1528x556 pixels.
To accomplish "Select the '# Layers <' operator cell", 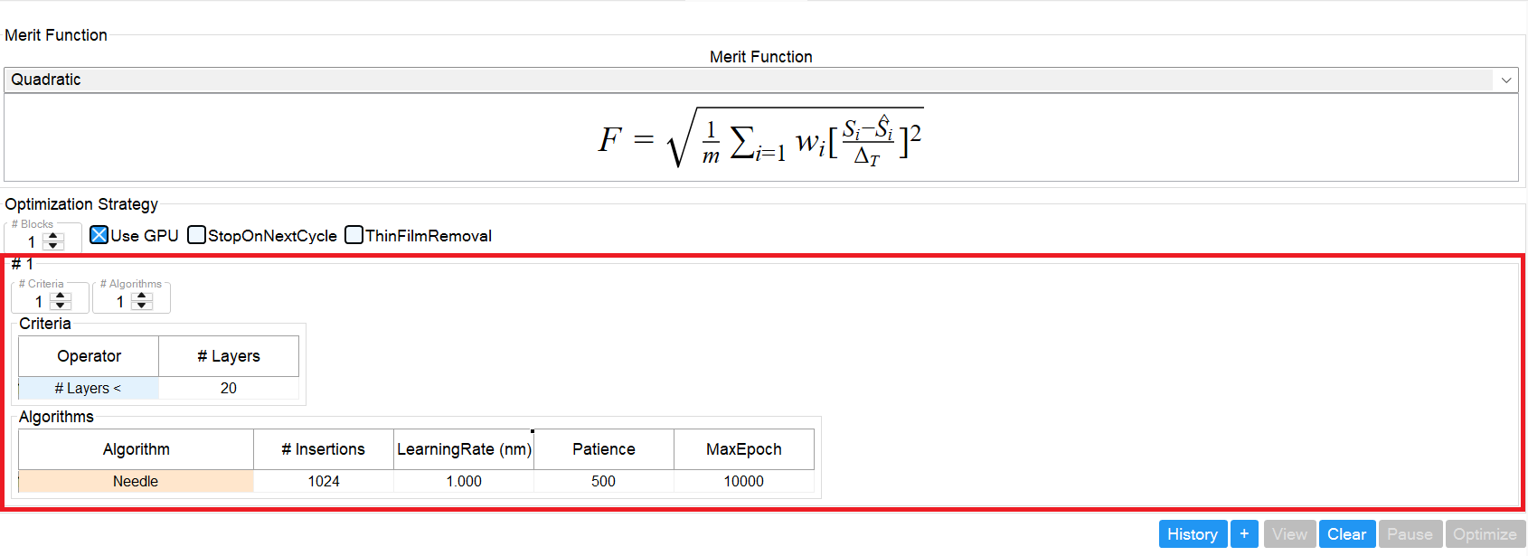I will 89,388.
